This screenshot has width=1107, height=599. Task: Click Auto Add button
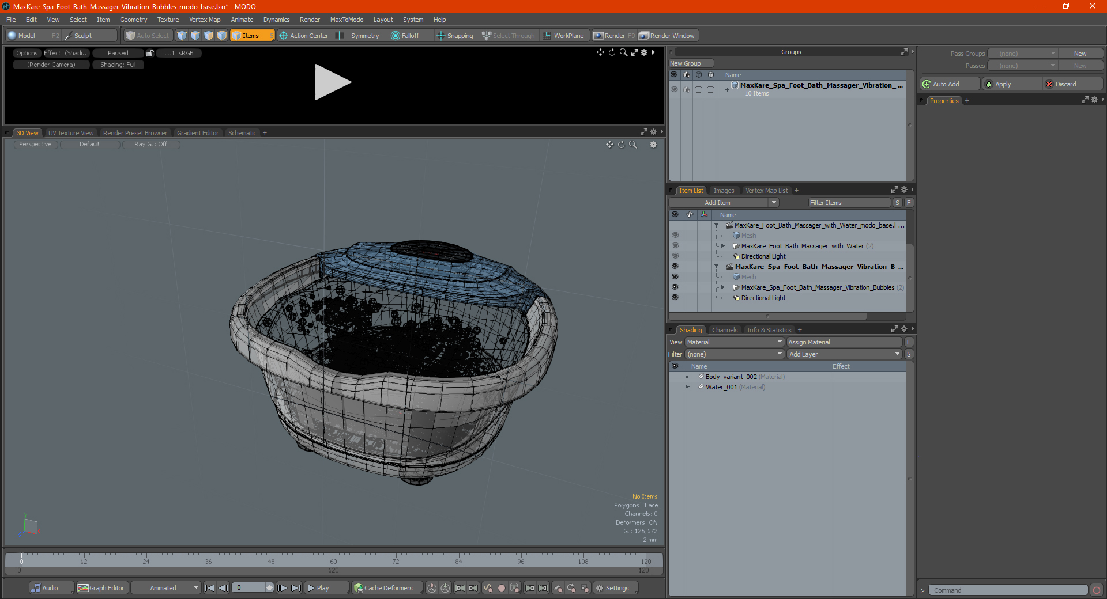point(950,84)
